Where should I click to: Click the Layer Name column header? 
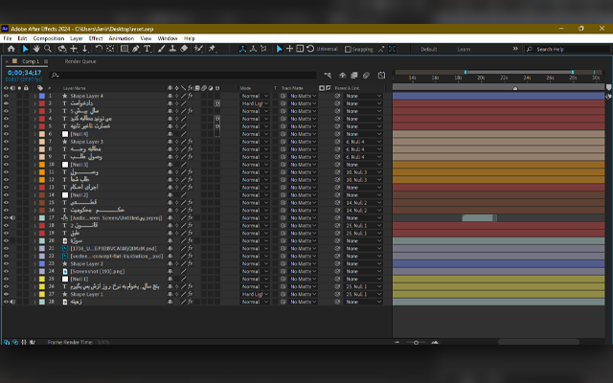pos(74,88)
